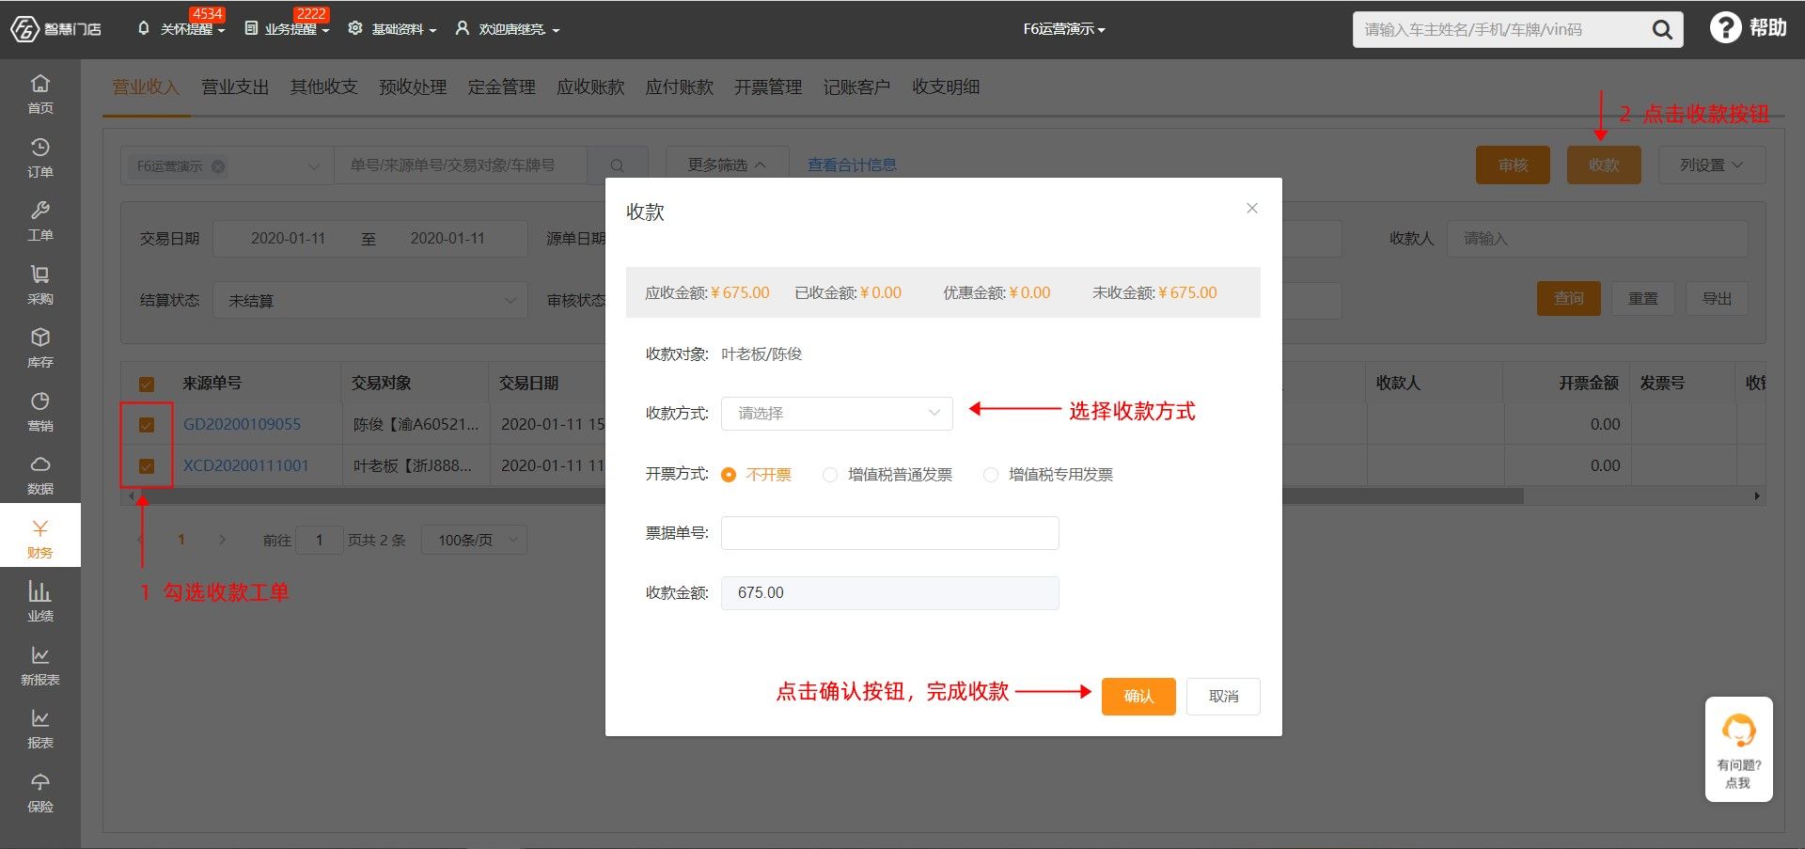Screen dimensions: 1805x849
Task: Click the 收款金额 675.00 input field
Action: (889, 593)
